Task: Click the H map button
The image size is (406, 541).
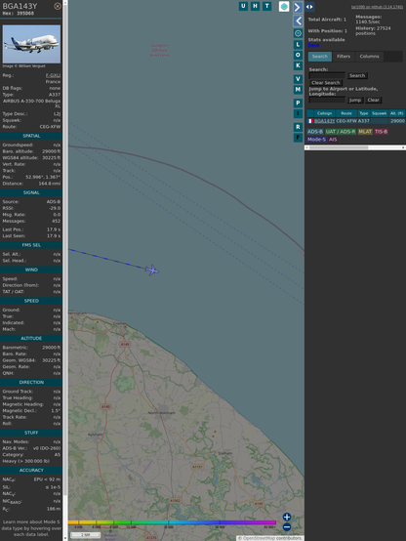Action: point(255,6)
